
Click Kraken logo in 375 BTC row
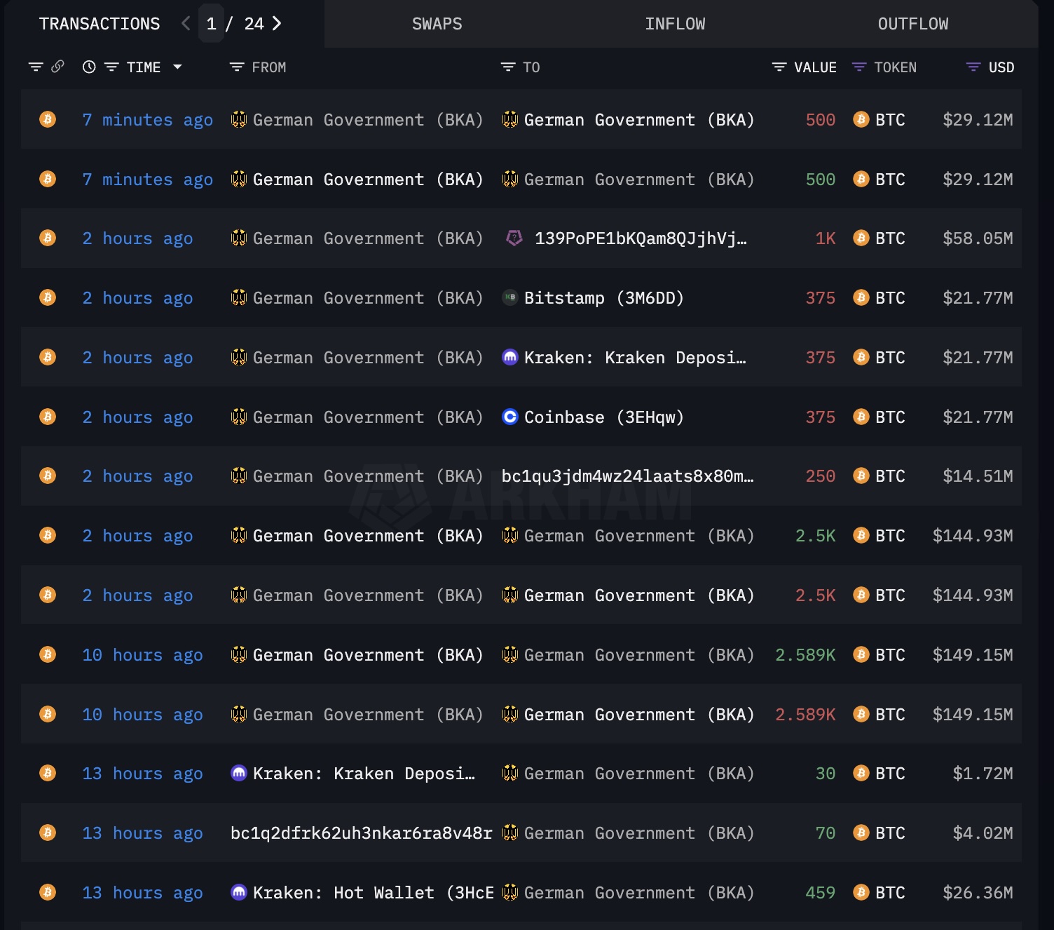pyautogui.click(x=510, y=357)
